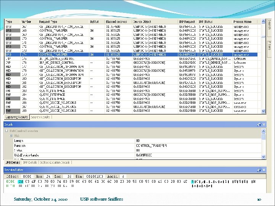
Task: Click the Offset value field in Transfer Buffer header
Action: [27, 176]
